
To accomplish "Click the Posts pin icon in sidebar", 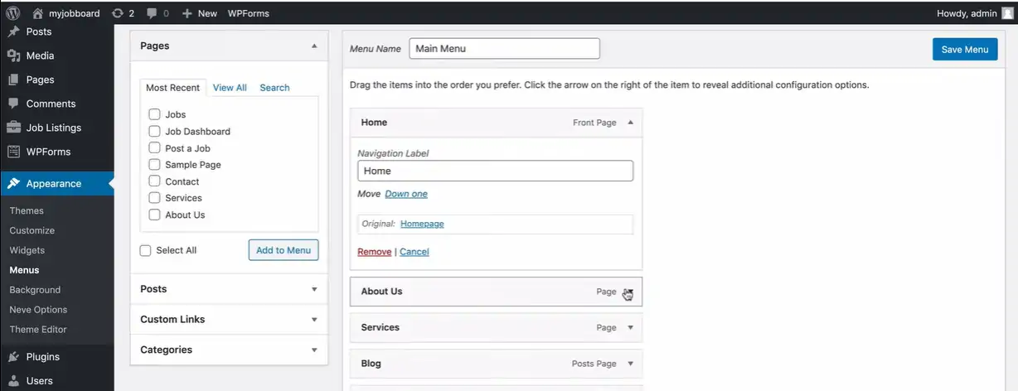I will [13, 31].
